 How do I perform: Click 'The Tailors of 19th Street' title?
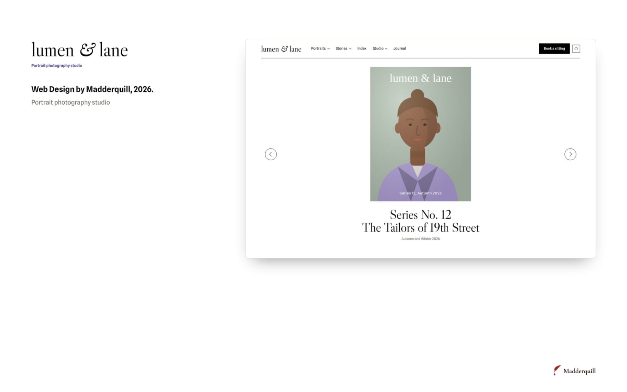(420, 228)
